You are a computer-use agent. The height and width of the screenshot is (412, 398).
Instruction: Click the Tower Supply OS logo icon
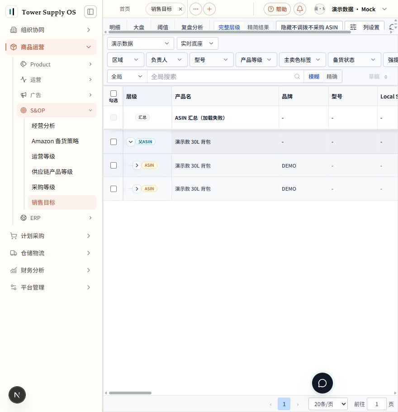pyautogui.click(x=12, y=12)
